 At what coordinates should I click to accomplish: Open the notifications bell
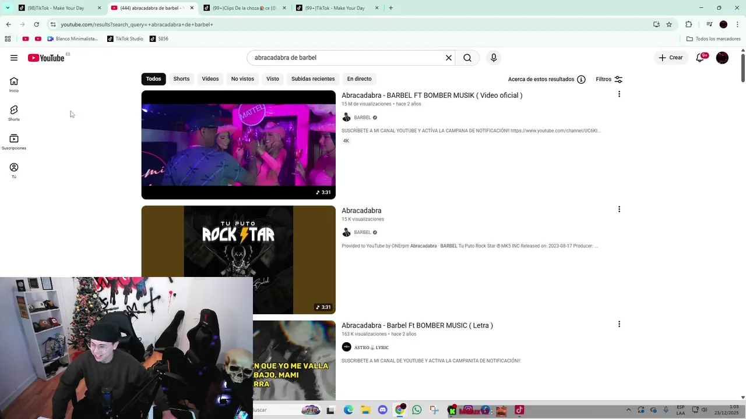pos(701,58)
